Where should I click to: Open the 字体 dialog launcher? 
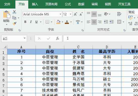click(82, 30)
